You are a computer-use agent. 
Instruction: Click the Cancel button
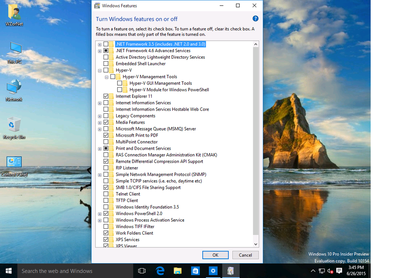tap(245, 255)
